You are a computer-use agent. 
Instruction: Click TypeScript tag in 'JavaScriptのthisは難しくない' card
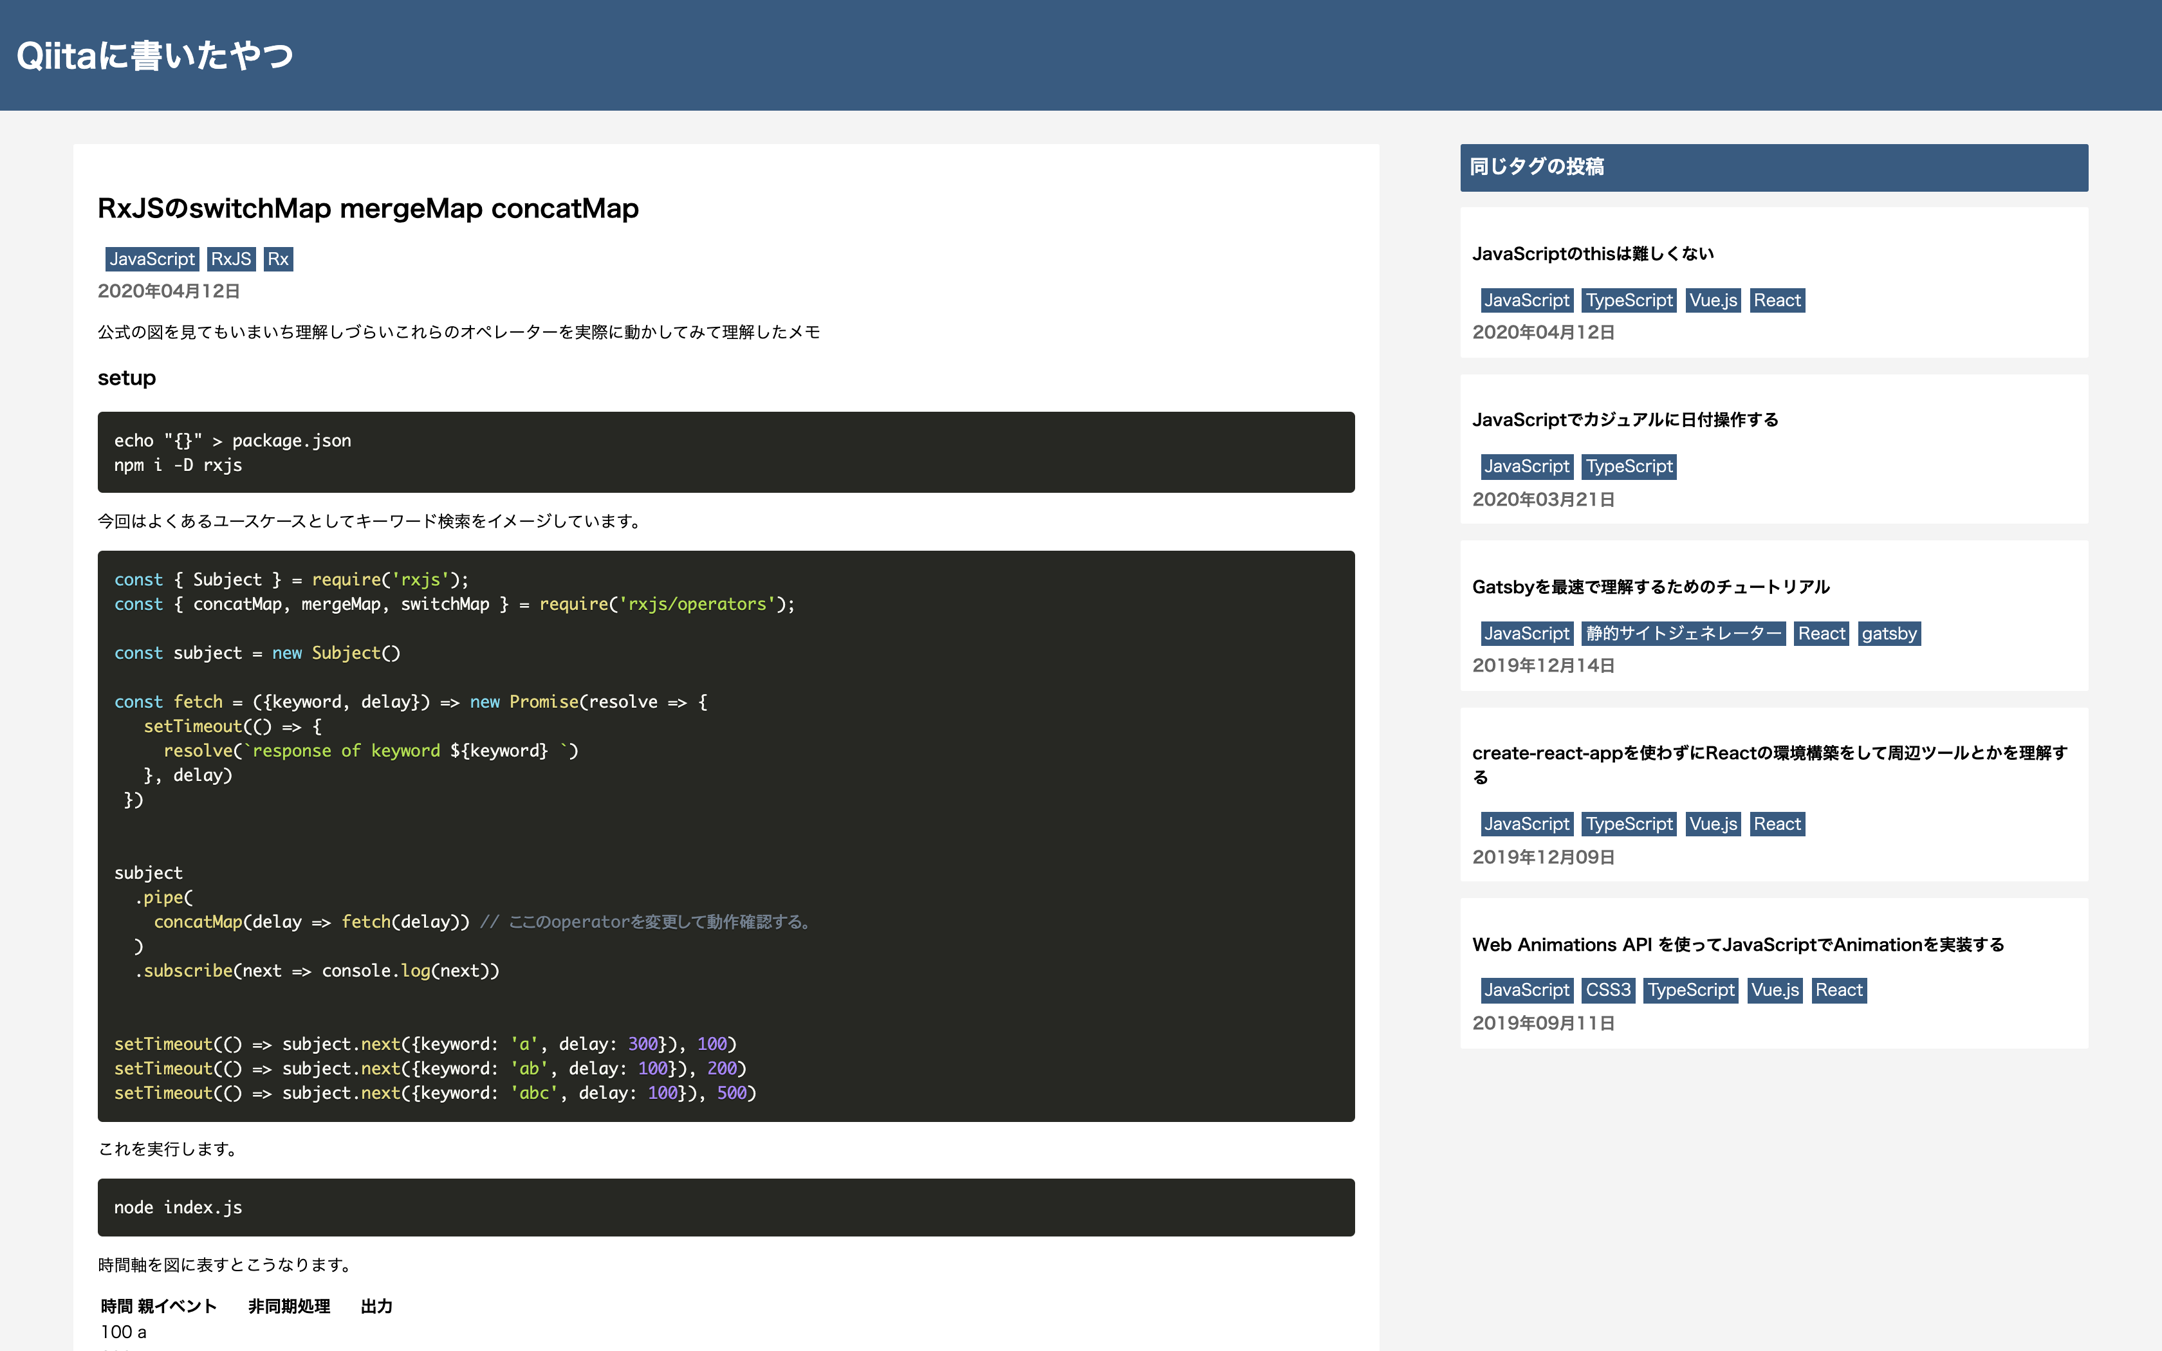[x=1629, y=300]
